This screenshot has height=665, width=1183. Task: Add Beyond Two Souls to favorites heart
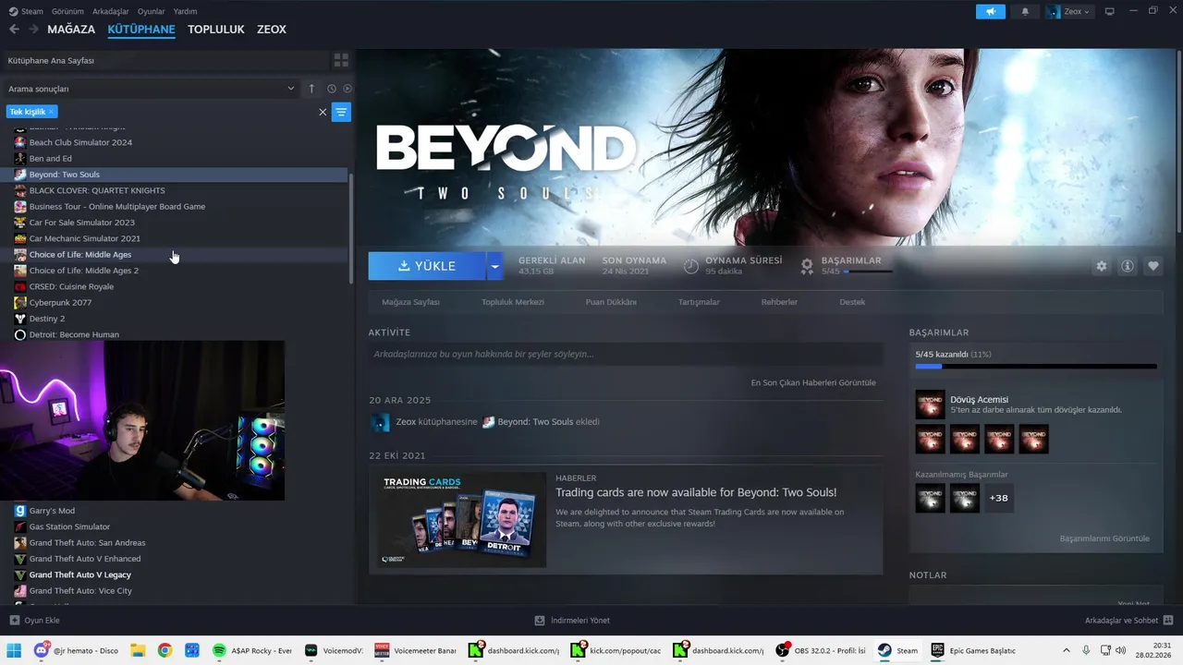pos(1153,266)
